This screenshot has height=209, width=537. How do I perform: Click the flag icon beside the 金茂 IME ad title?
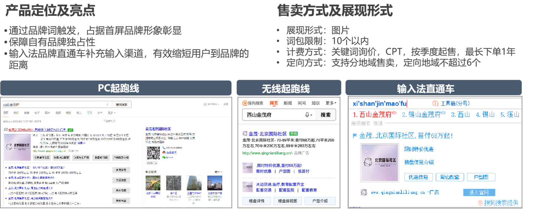click(x=355, y=136)
